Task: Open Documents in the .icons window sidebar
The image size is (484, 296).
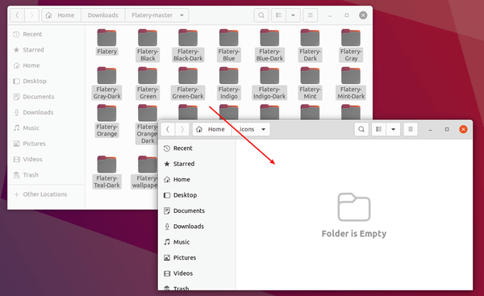Action: pos(197,211)
